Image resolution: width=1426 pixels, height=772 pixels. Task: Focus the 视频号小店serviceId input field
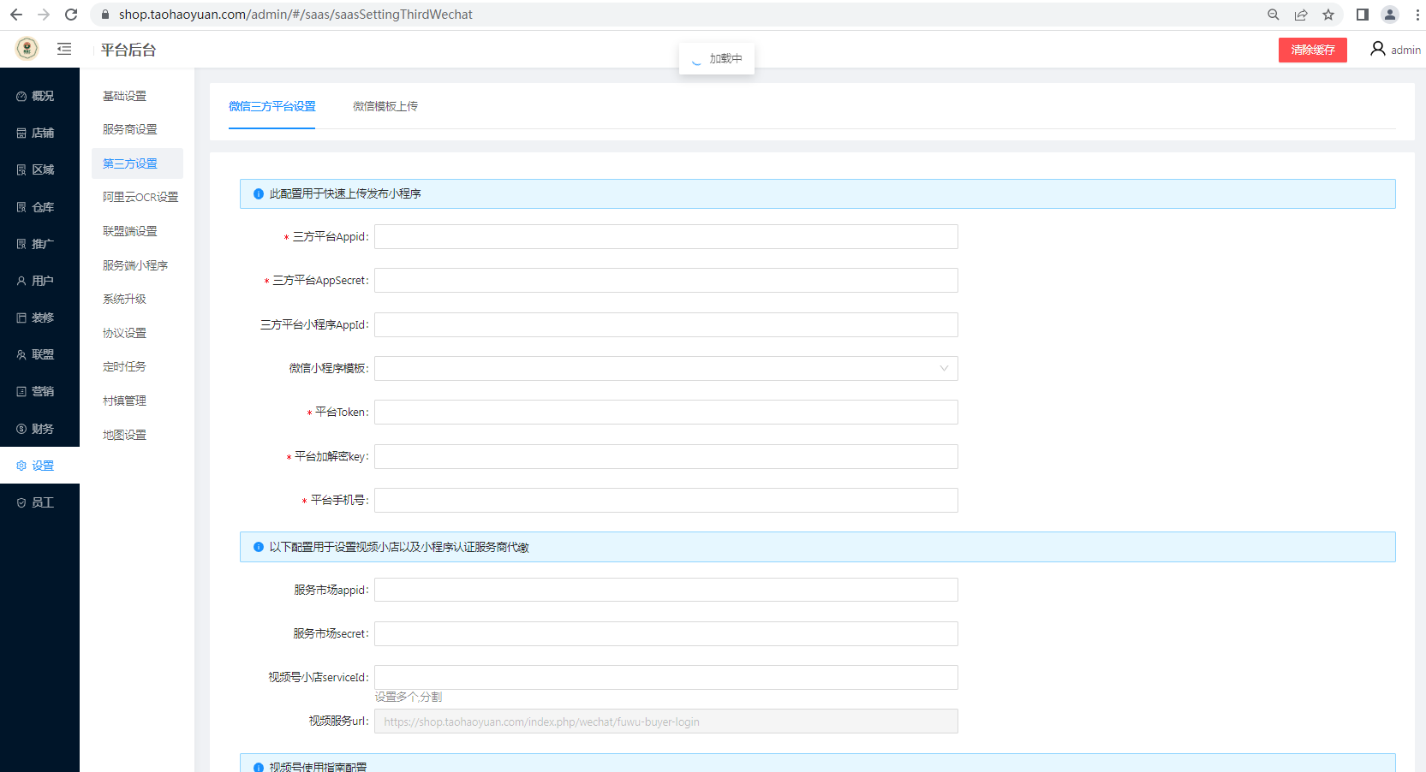tap(666, 677)
